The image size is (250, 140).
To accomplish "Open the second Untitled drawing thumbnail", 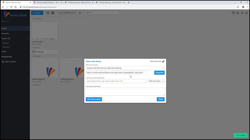I will 72,68.
